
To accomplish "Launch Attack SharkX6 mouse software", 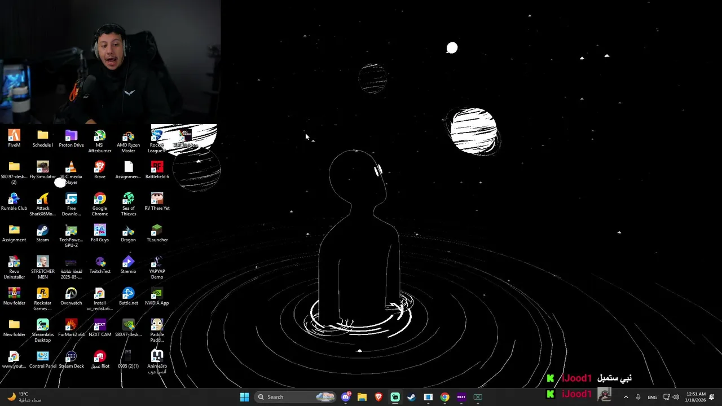I will (x=43, y=204).
